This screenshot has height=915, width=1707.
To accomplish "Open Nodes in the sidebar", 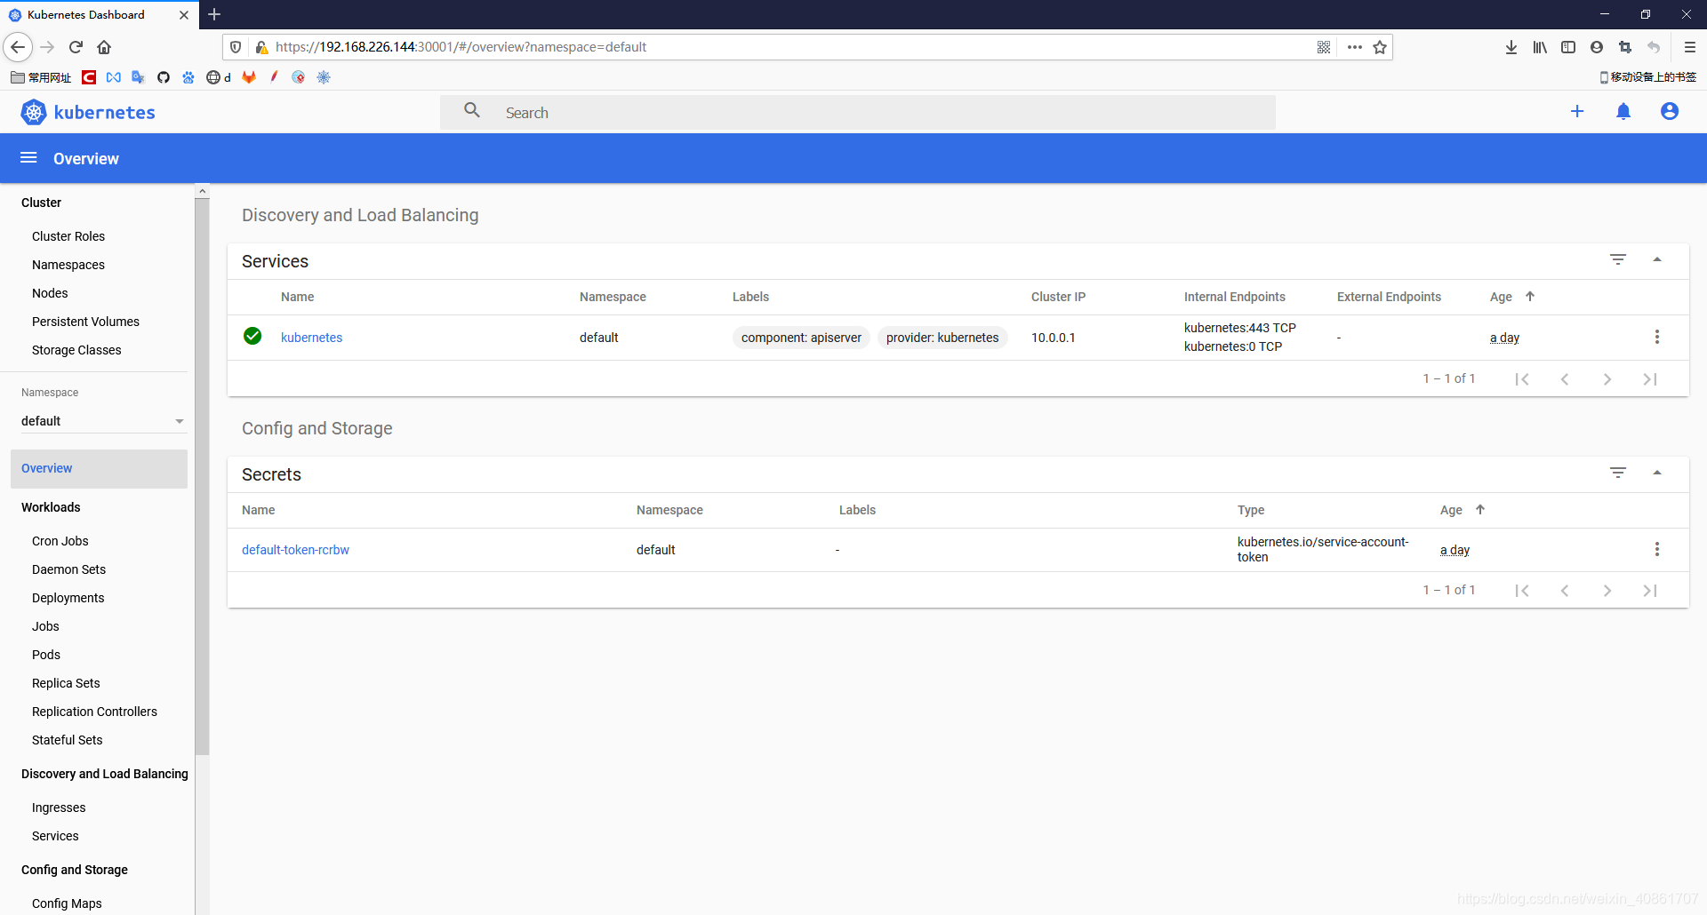I will tap(50, 293).
